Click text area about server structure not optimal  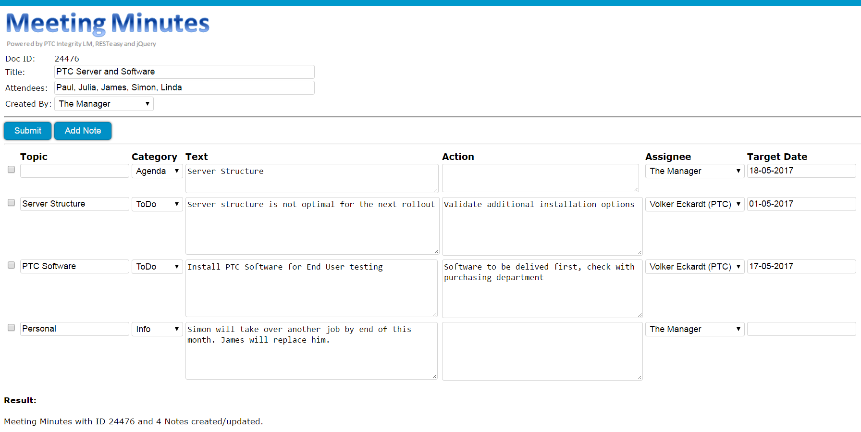(x=312, y=226)
